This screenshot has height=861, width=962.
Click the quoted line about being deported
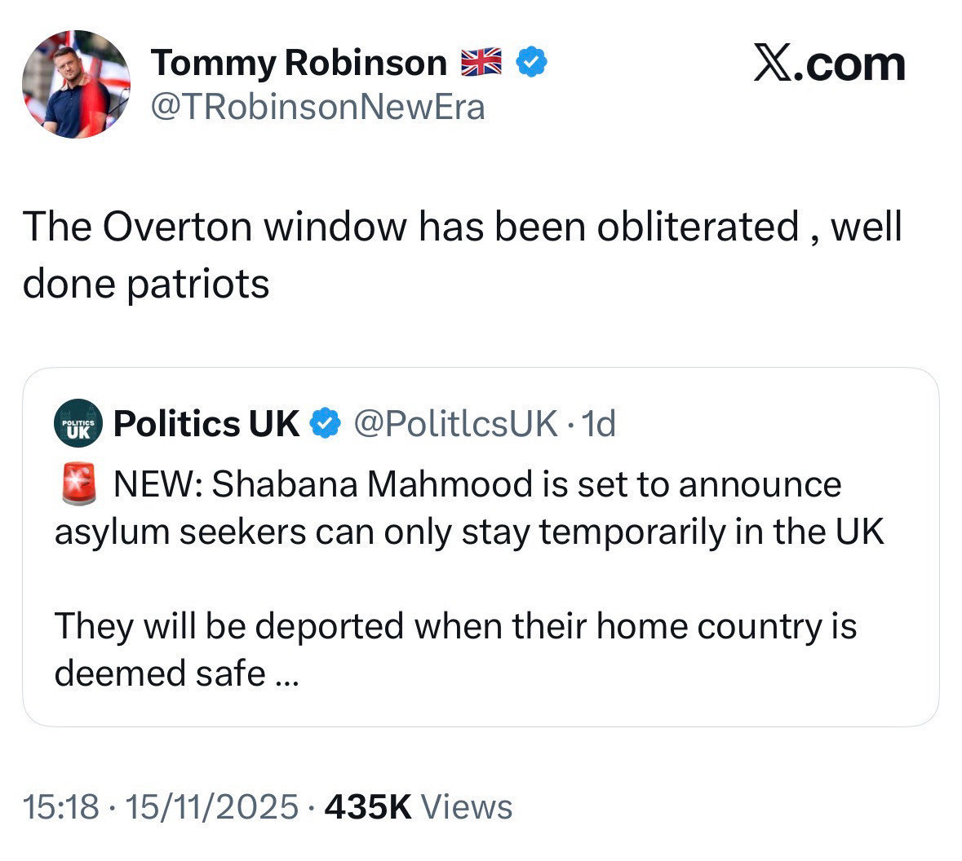(x=455, y=626)
